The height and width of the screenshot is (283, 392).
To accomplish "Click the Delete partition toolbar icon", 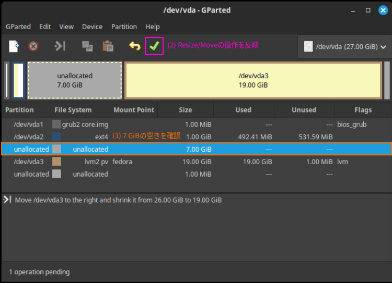I will coord(33,46).
